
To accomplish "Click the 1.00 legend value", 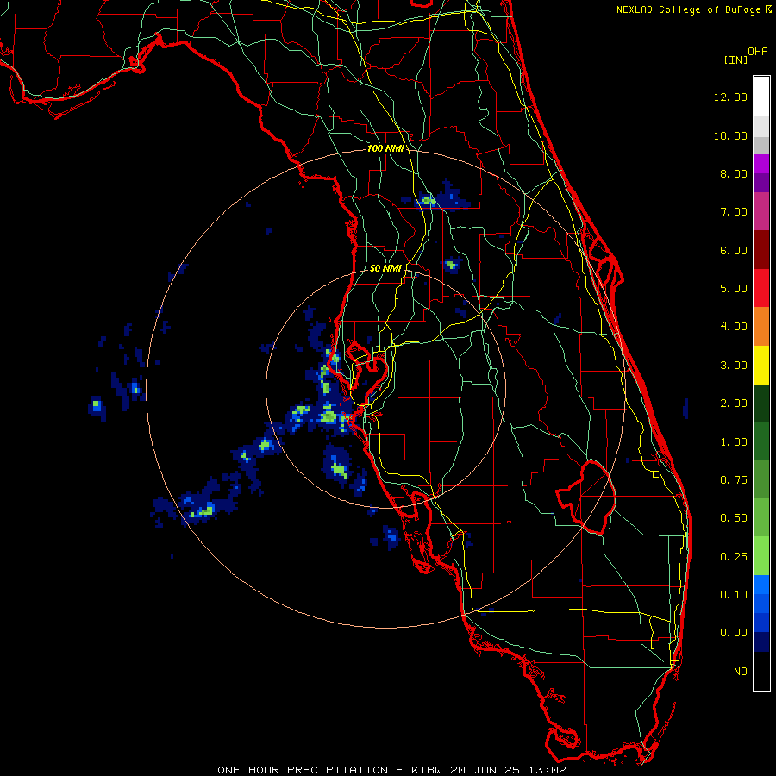I will [x=734, y=442].
